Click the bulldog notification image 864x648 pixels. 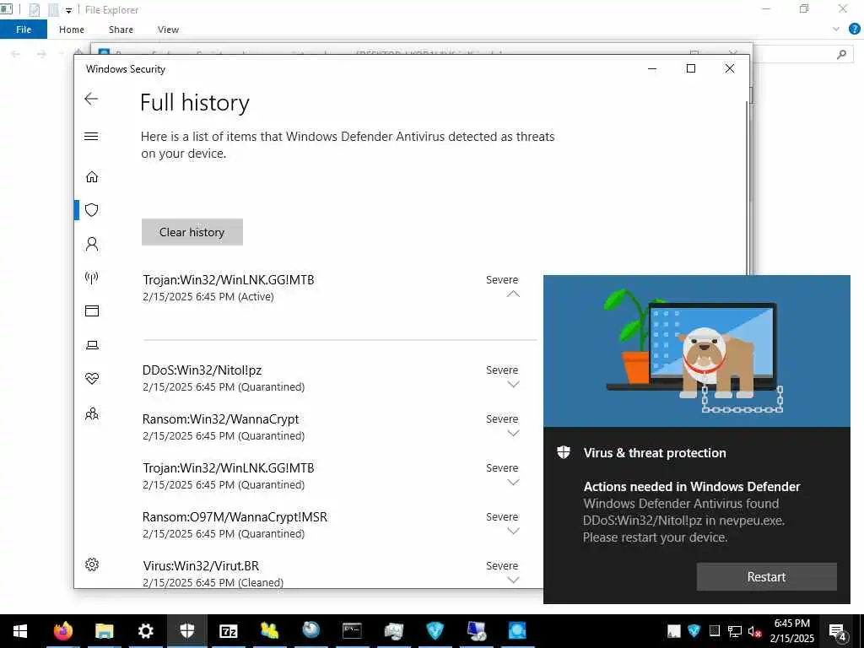click(x=696, y=351)
